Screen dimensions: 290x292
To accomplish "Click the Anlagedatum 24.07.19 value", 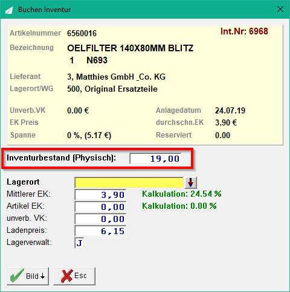I will click(x=230, y=110).
